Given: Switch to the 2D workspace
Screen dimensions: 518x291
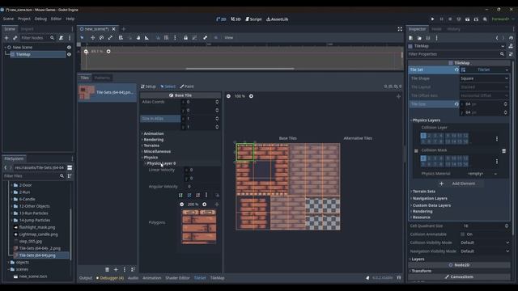Looking at the screenshot, I should point(221,19).
